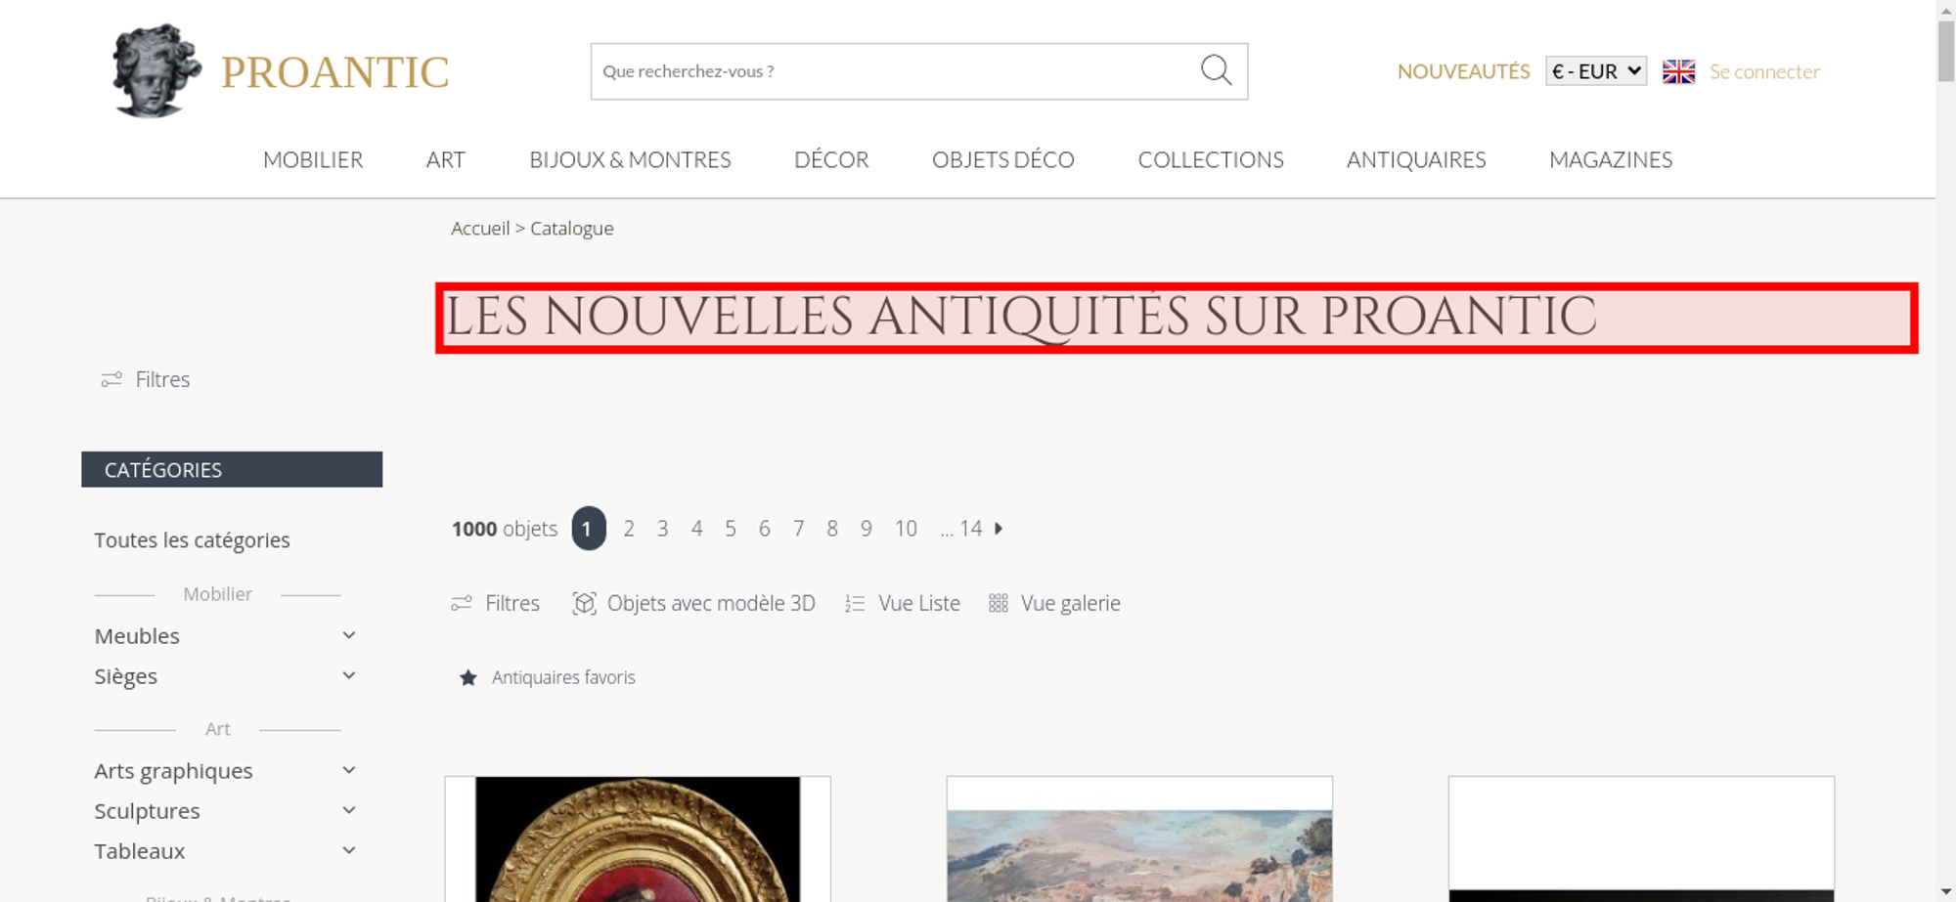Click the Se connecter link
Image resolution: width=1956 pixels, height=902 pixels.
pos(1764,71)
